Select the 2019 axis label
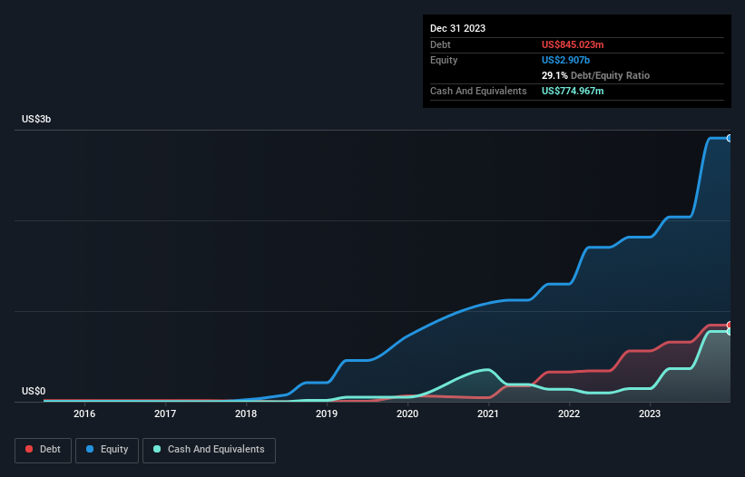Screen dimensions: 745x477 tap(327, 414)
